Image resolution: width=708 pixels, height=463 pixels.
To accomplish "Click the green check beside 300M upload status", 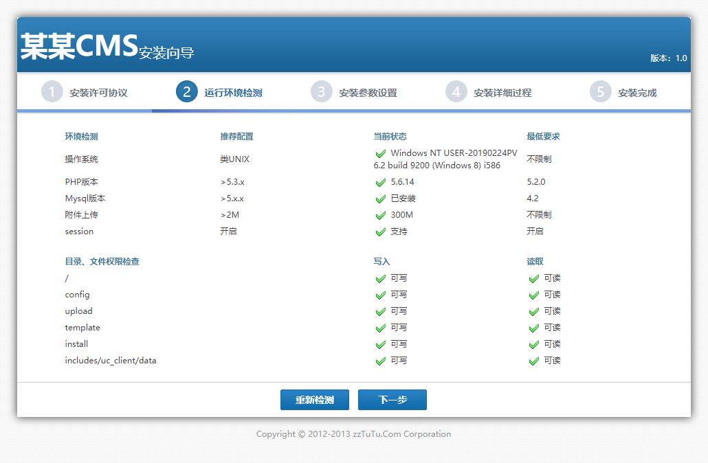I will click(380, 216).
